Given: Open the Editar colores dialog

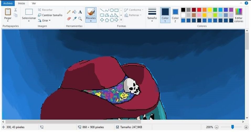Looking at the screenshot, I should pos(239,15).
